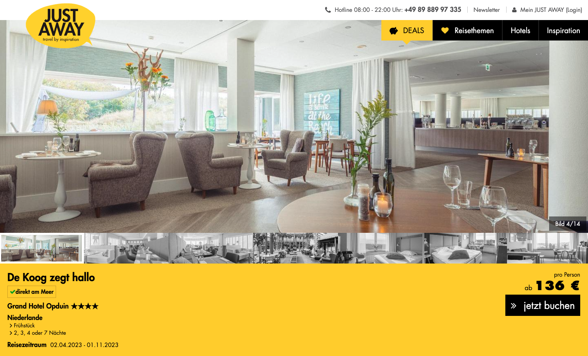Open the Inspiration menu item
The width and height of the screenshot is (588, 356).
click(x=563, y=31)
